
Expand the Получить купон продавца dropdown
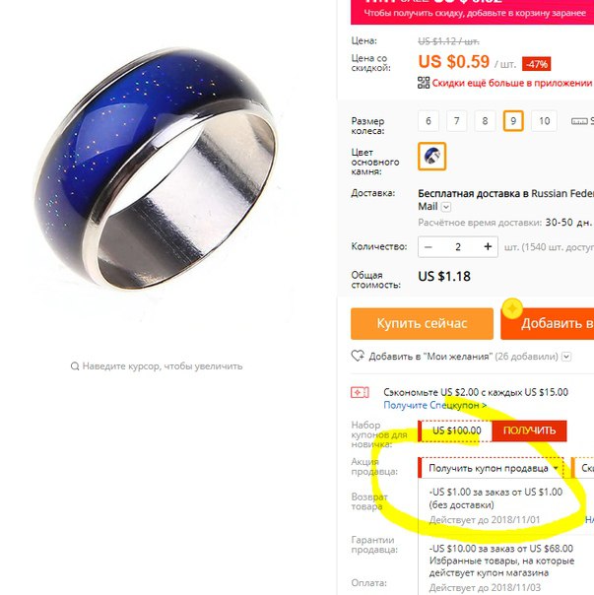pyautogui.click(x=491, y=468)
